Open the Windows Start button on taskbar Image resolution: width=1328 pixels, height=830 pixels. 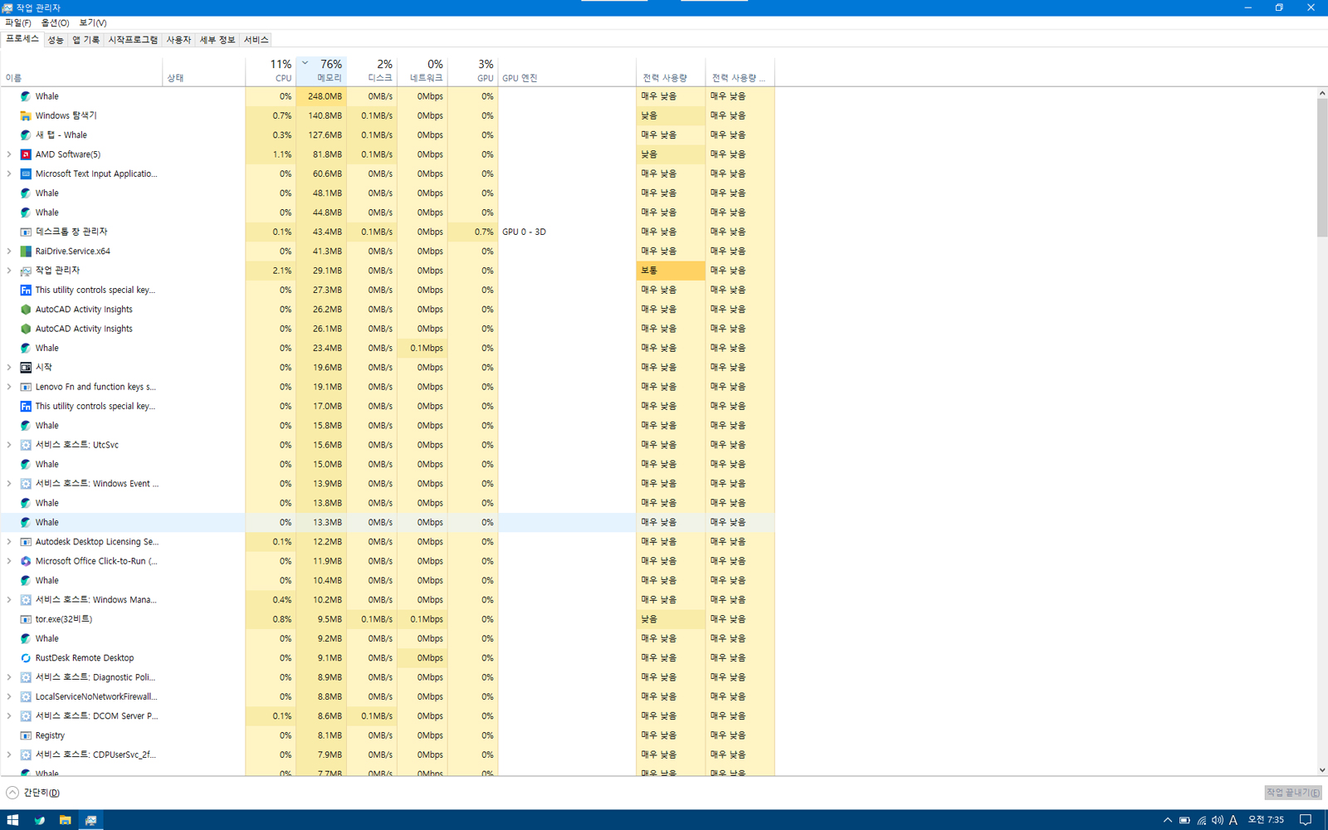click(x=12, y=820)
